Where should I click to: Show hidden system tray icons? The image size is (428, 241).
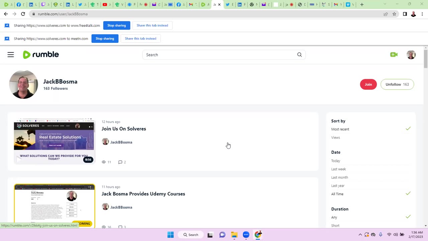pyautogui.click(x=360, y=235)
